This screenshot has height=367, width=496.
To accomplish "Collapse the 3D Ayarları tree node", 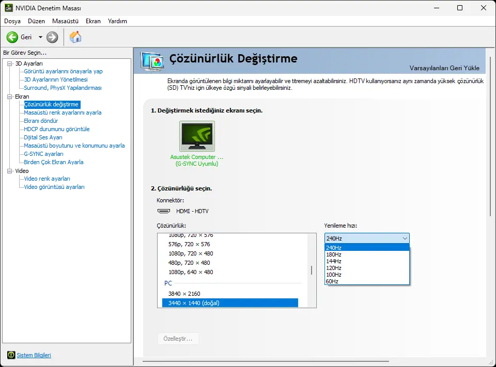I will [x=9, y=63].
